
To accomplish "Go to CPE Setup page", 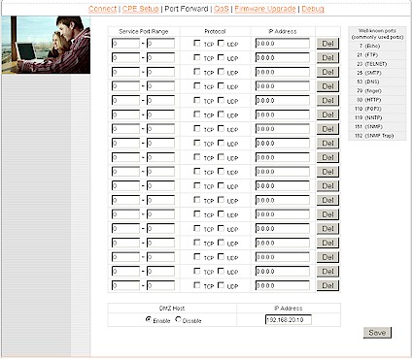I will 140,9.
